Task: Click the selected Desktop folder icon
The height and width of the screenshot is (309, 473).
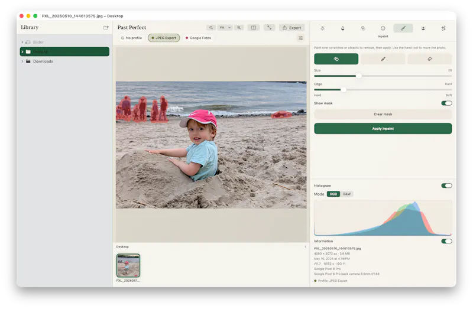Action: coord(28,51)
